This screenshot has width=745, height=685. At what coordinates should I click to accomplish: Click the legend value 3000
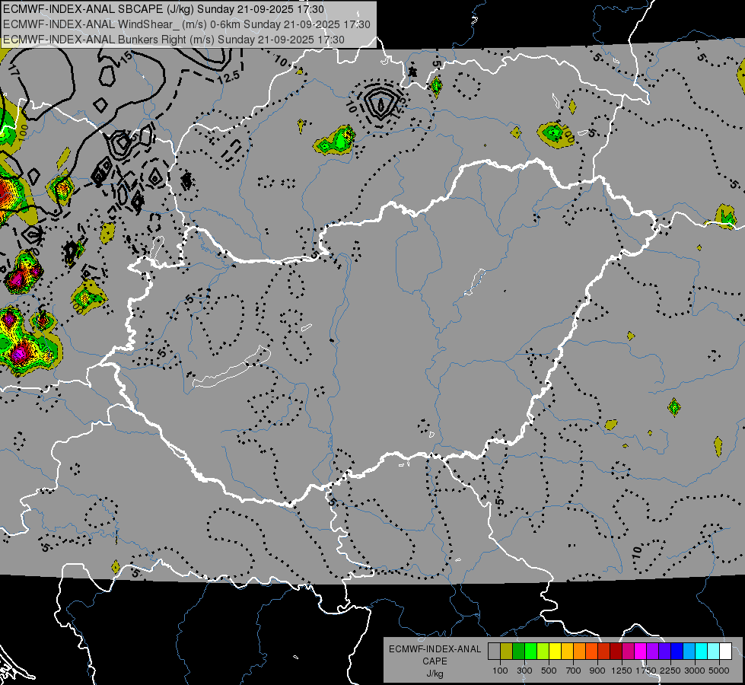(695, 671)
